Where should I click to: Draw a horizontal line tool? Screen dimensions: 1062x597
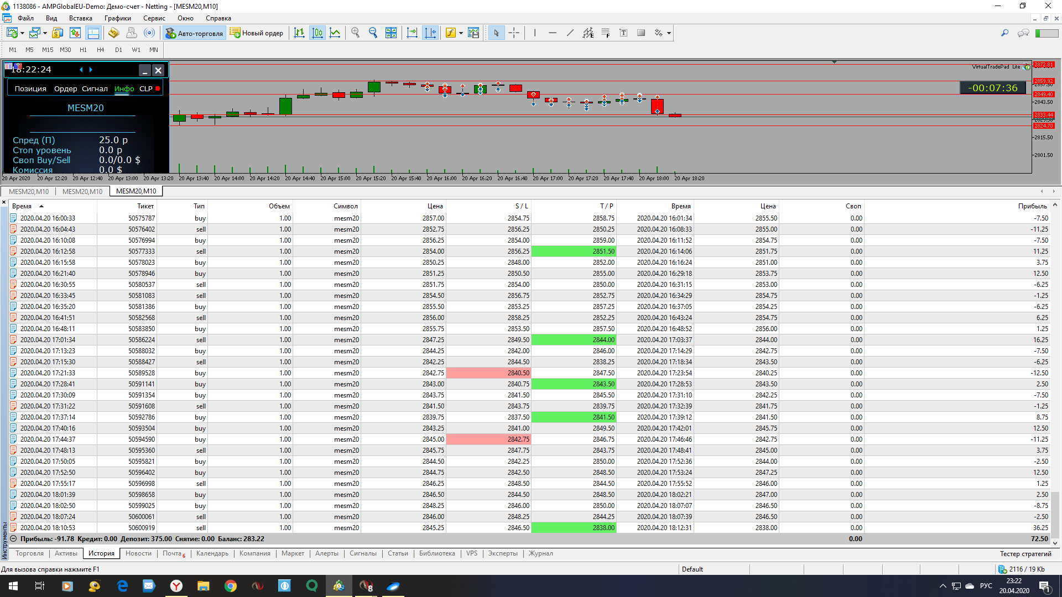[x=552, y=33]
